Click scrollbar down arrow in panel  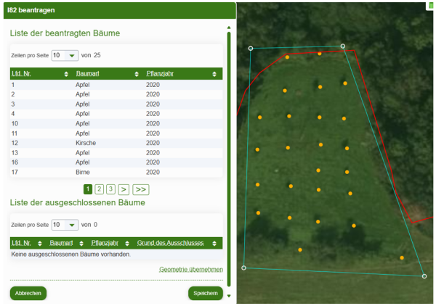(x=229, y=296)
